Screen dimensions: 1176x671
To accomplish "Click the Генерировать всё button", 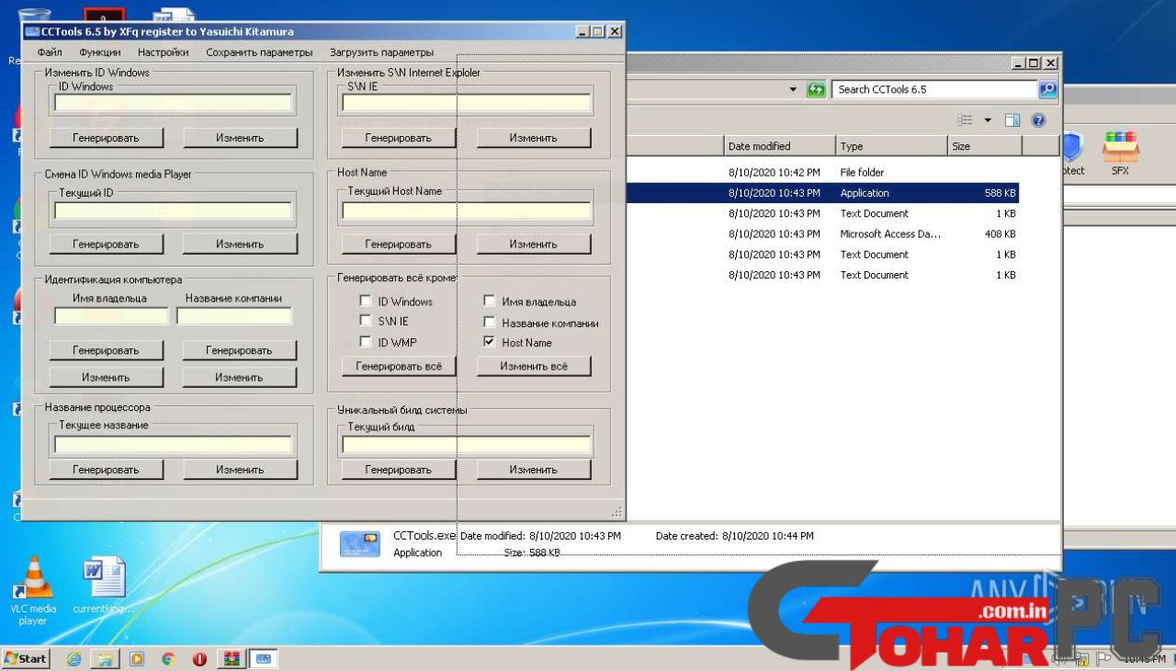I will (398, 366).
